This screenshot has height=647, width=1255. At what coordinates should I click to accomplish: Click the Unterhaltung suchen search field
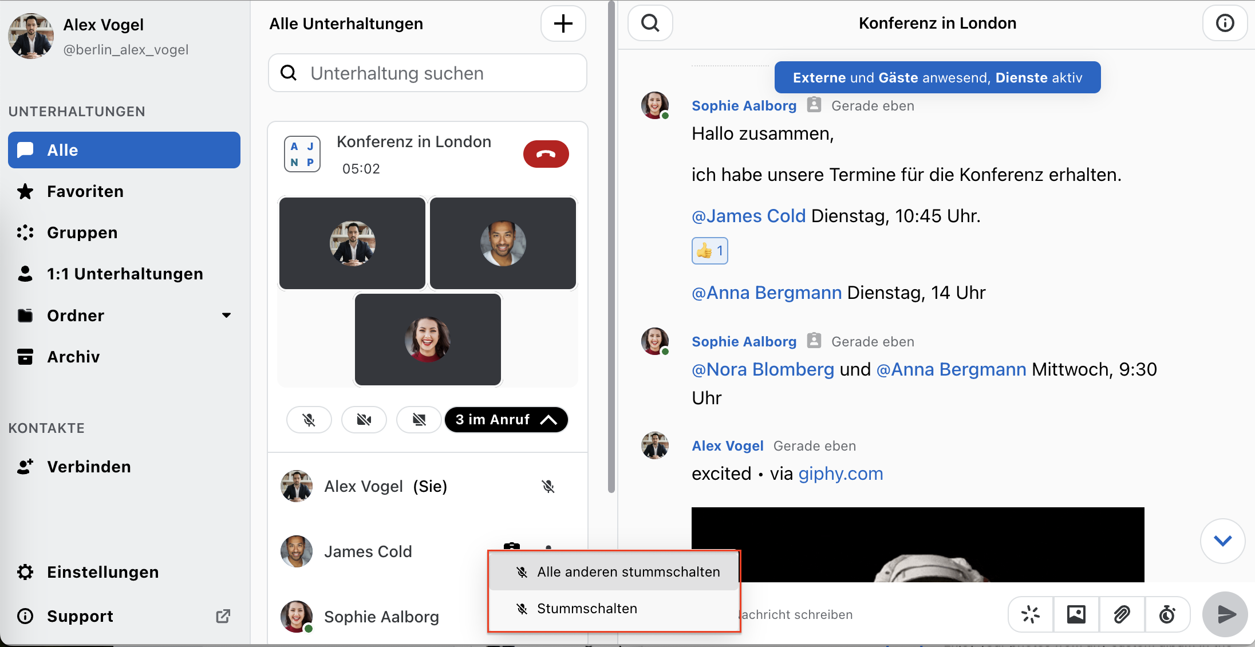(x=428, y=73)
